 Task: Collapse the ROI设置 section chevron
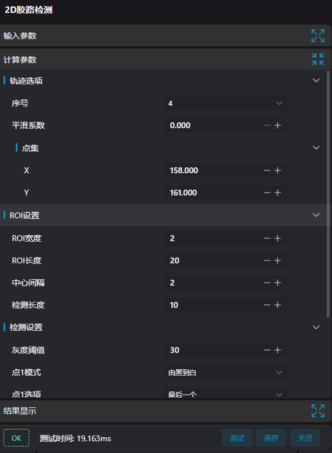click(316, 215)
